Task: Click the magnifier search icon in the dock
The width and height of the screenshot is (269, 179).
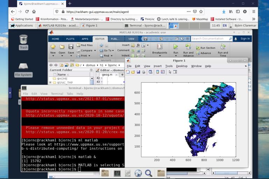Action: (x=149, y=173)
